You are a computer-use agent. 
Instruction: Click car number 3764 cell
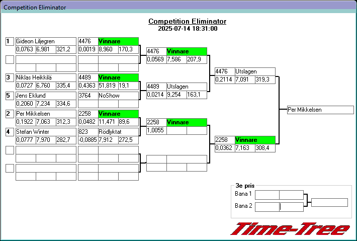(x=88, y=96)
